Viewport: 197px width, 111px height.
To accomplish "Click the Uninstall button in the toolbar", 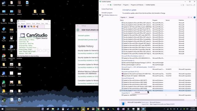I will [131, 17].
